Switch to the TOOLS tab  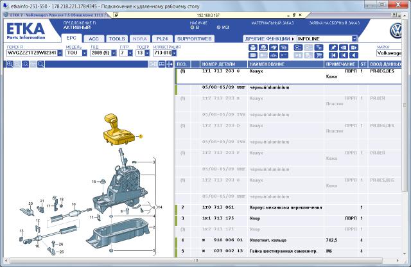coord(117,39)
